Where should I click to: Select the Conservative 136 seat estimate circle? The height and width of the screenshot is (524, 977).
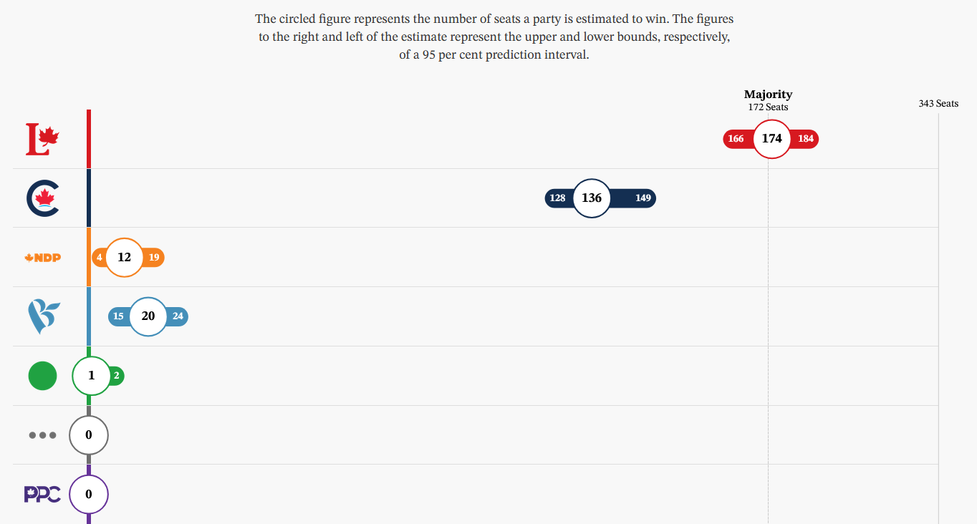(592, 198)
